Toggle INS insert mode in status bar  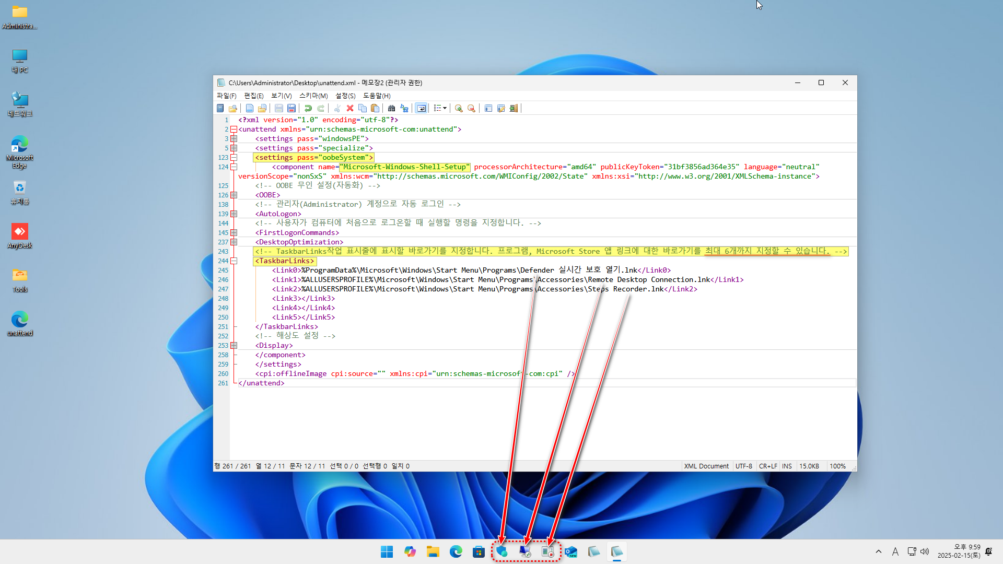[x=787, y=466]
